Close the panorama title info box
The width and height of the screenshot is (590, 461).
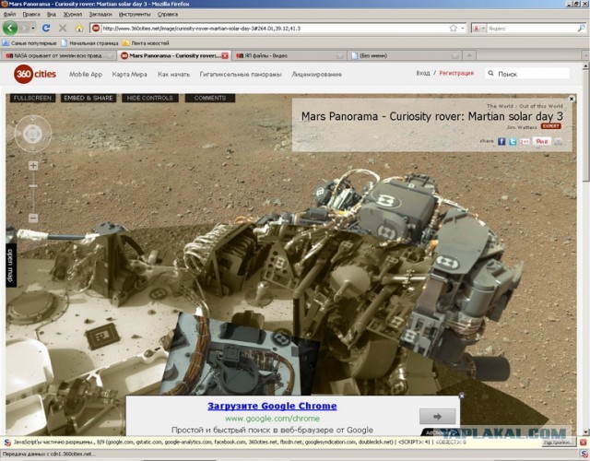572,99
